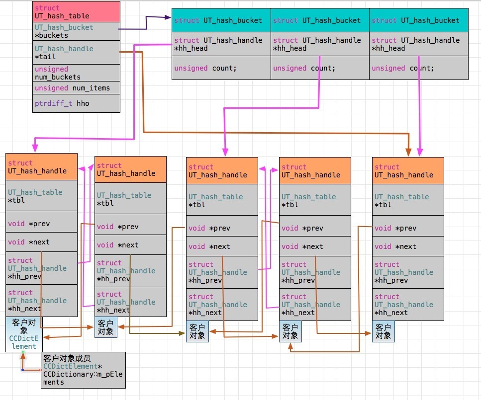This screenshot has height=400, width=481.
Task: Click green connector endpoint below CCDictElement box
Action: click(23, 352)
